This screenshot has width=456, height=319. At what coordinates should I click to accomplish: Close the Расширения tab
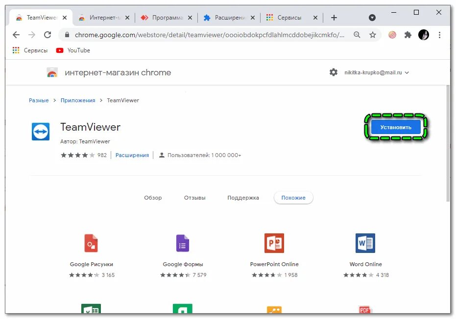pos(253,18)
